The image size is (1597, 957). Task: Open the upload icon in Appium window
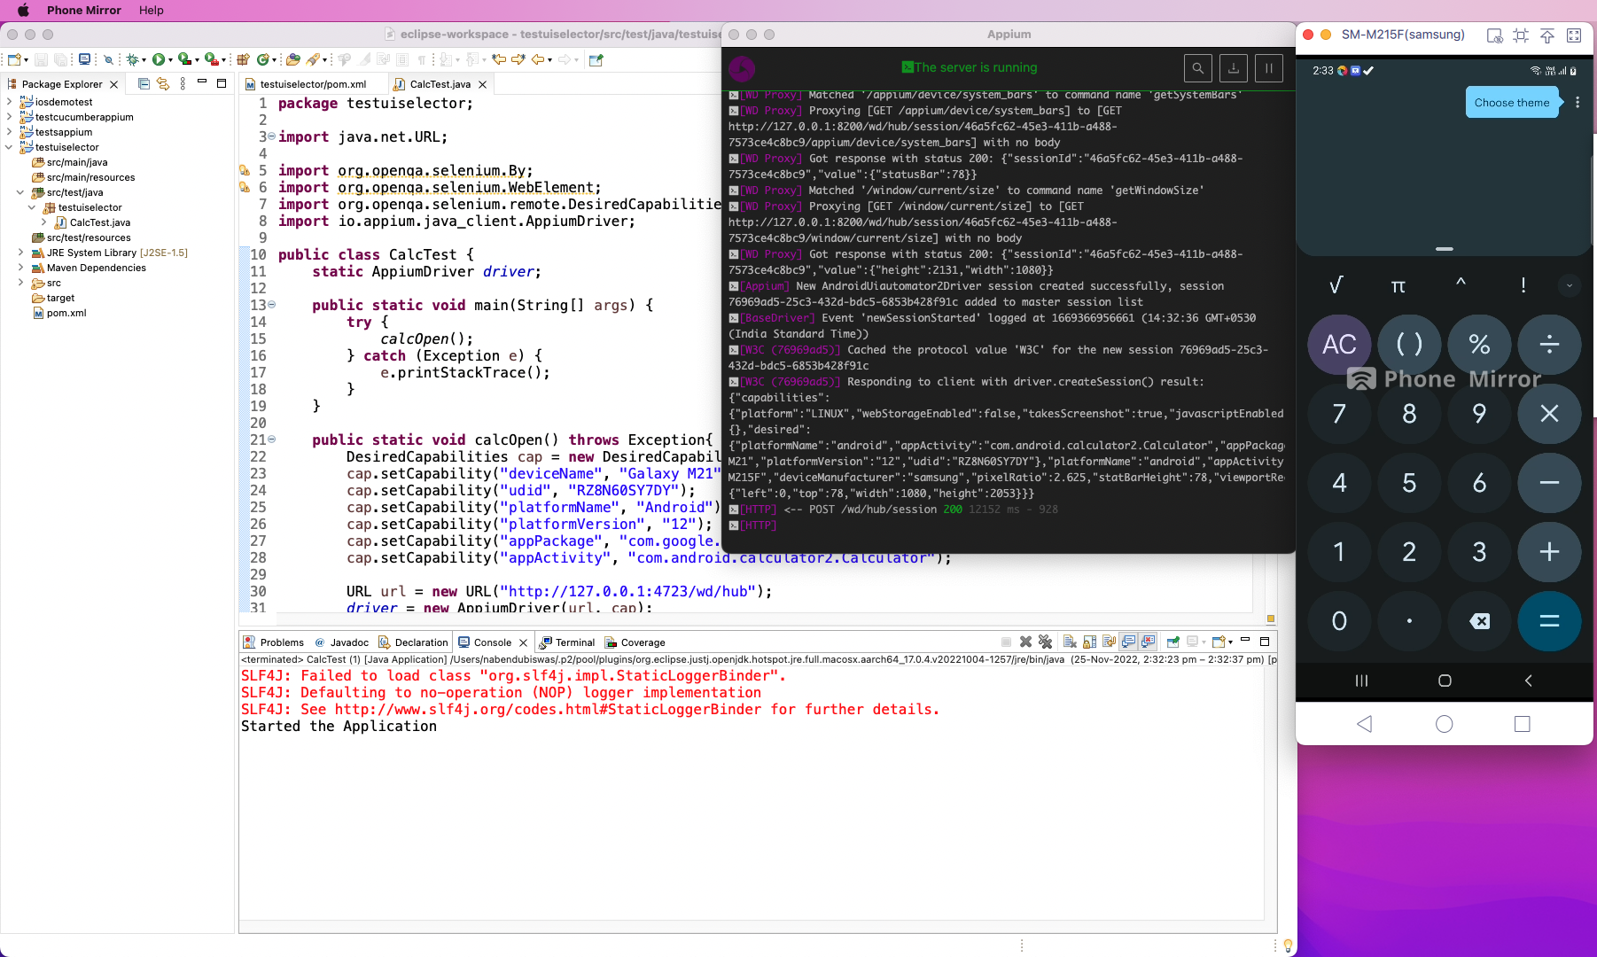coord(1234,67)
